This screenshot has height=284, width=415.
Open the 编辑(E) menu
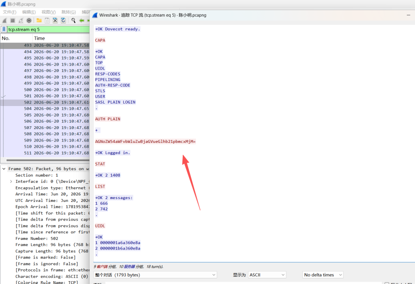pos(29,12)
